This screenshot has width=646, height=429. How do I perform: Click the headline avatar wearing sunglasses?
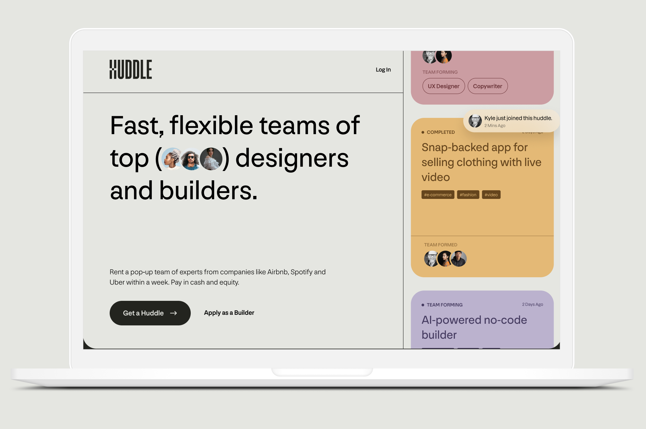point(191,159)
